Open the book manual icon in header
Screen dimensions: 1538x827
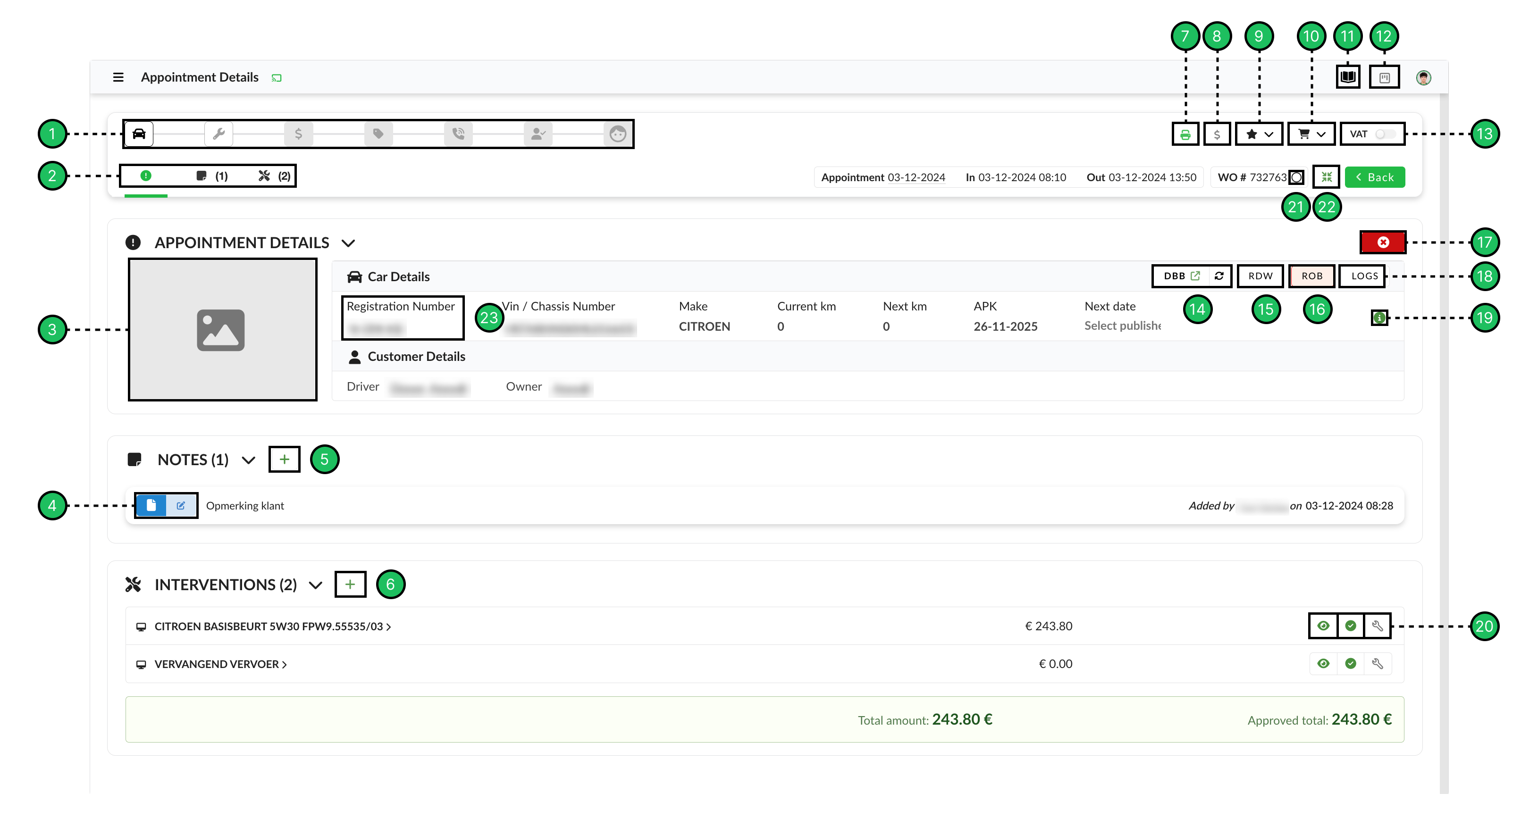click(1347, 77)
